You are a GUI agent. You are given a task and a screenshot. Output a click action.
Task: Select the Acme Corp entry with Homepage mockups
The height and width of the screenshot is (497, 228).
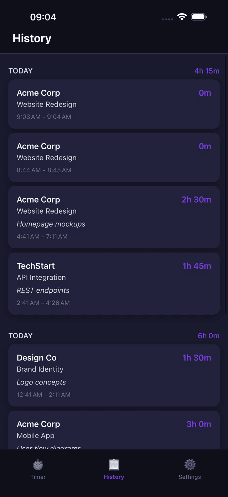(114, 217)
